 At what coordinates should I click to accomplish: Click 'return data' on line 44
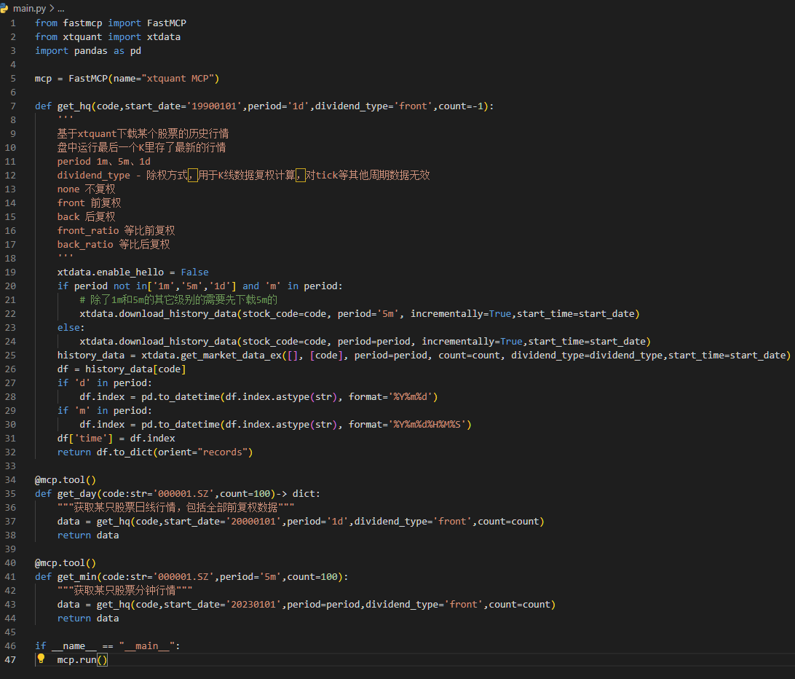pos(88,619)
